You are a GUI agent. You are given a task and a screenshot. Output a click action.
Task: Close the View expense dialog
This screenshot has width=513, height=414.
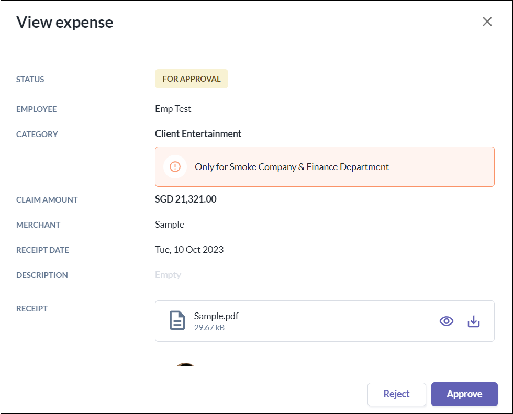tap(487, 21)
